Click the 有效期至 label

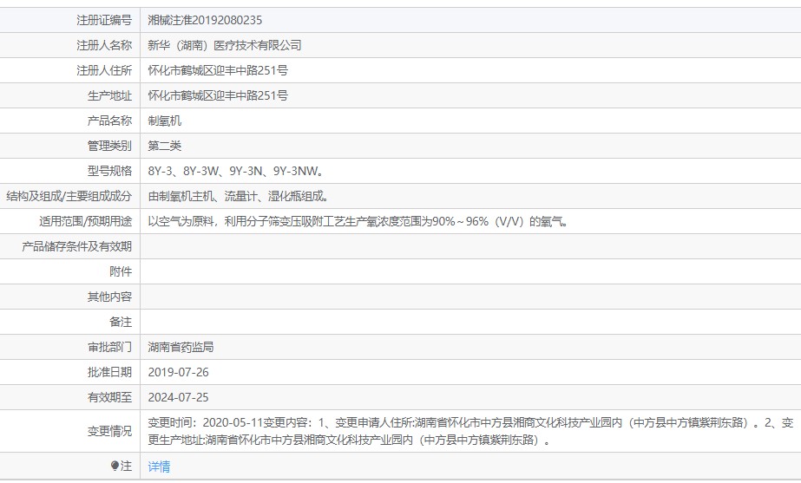[x=110, y=397]
